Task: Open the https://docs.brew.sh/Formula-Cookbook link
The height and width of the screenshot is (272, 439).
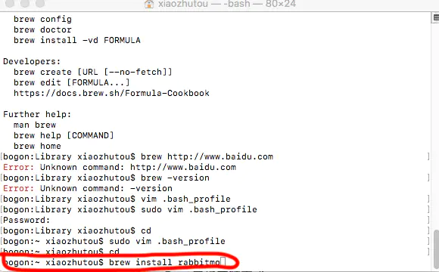Action: pyautogui.click(x=111, y=93)
